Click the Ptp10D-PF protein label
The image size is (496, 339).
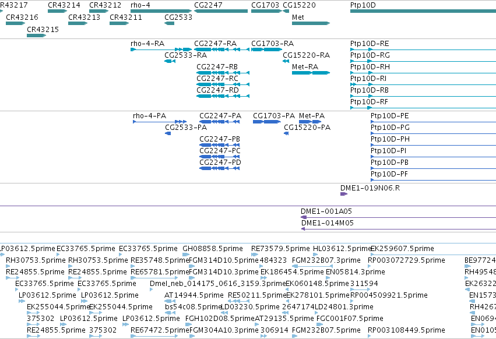[389, 174]
